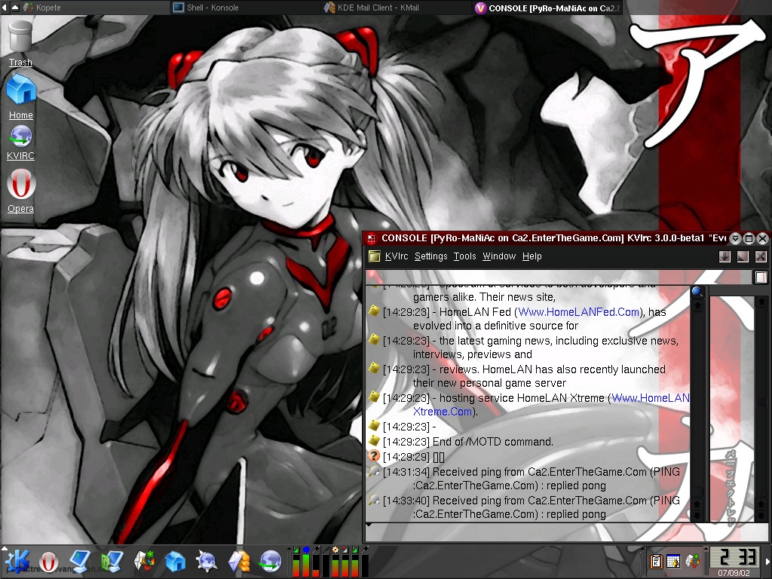Click the small arrow left of input field
The width and height of the screenshot is (772, 579).
[x=368, y=525]
